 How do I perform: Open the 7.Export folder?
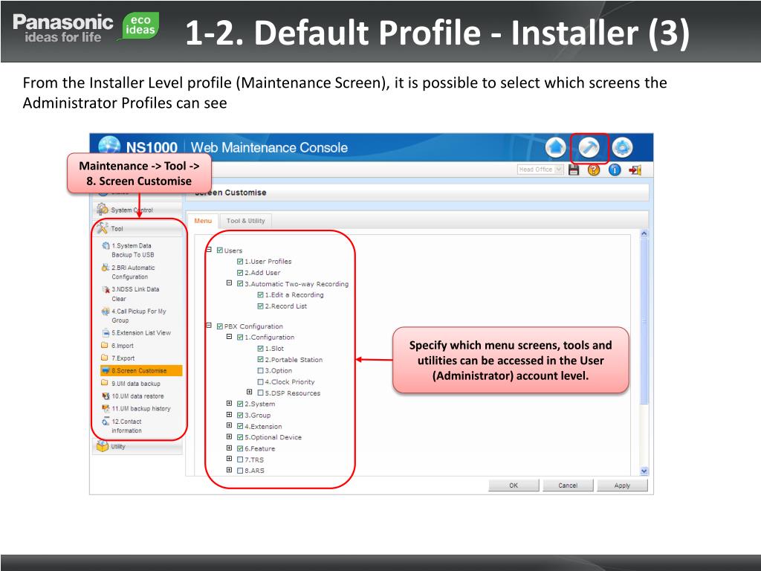coord(118,358)
